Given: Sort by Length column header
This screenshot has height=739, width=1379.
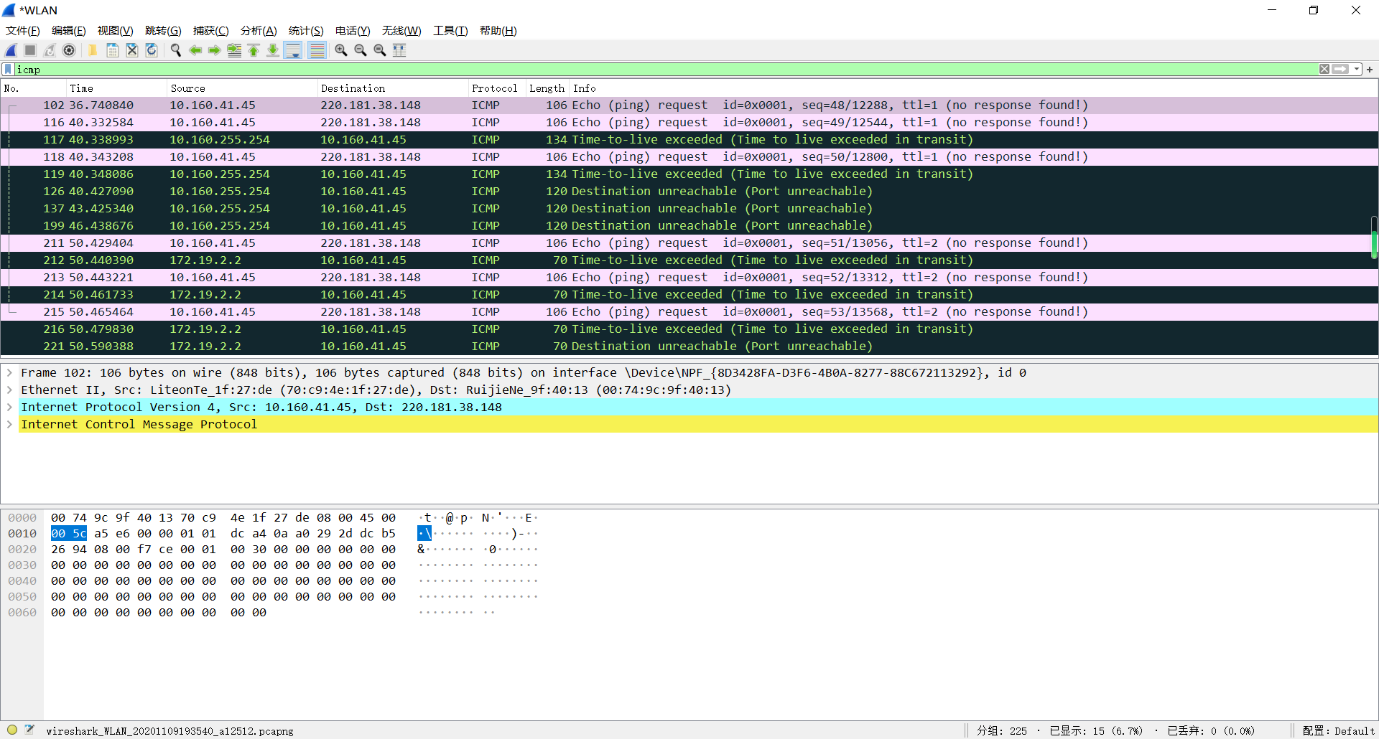Looking at the screenshot, I should [547, 88].
